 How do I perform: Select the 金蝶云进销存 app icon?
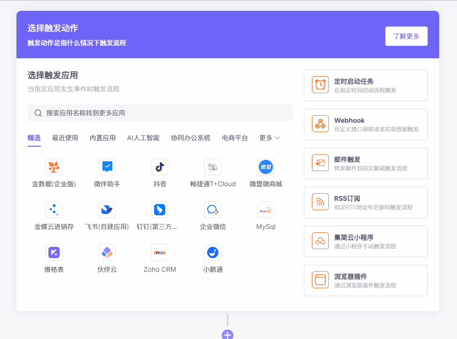tap(54, 210)
